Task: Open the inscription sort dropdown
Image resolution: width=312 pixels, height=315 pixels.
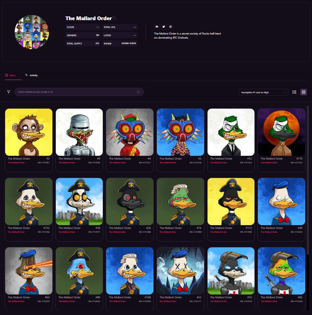Action: [x=263, y=92]
